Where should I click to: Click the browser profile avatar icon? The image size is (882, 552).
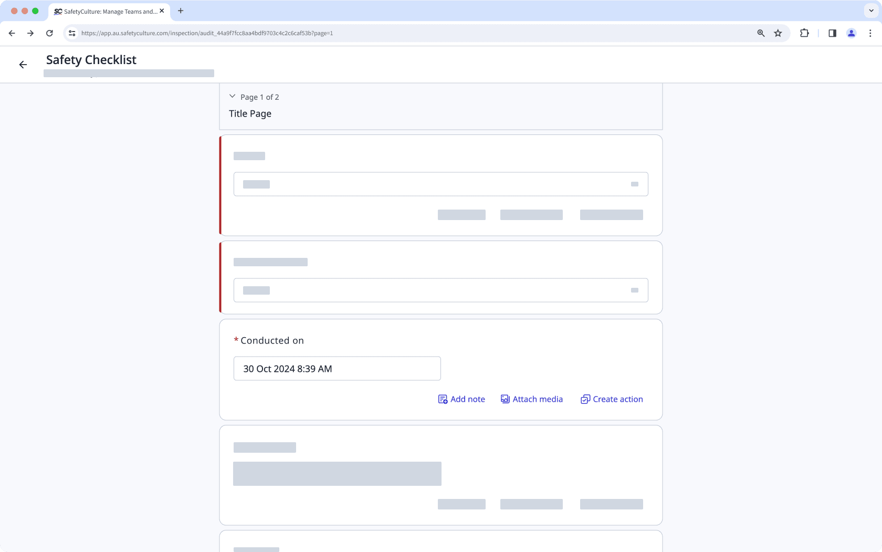click(x=851, y=33)
